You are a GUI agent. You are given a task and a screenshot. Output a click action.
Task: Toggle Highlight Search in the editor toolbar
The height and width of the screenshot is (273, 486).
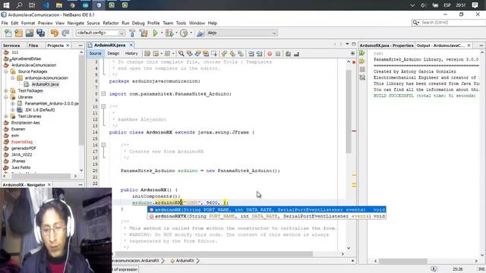tap(206, 54)
